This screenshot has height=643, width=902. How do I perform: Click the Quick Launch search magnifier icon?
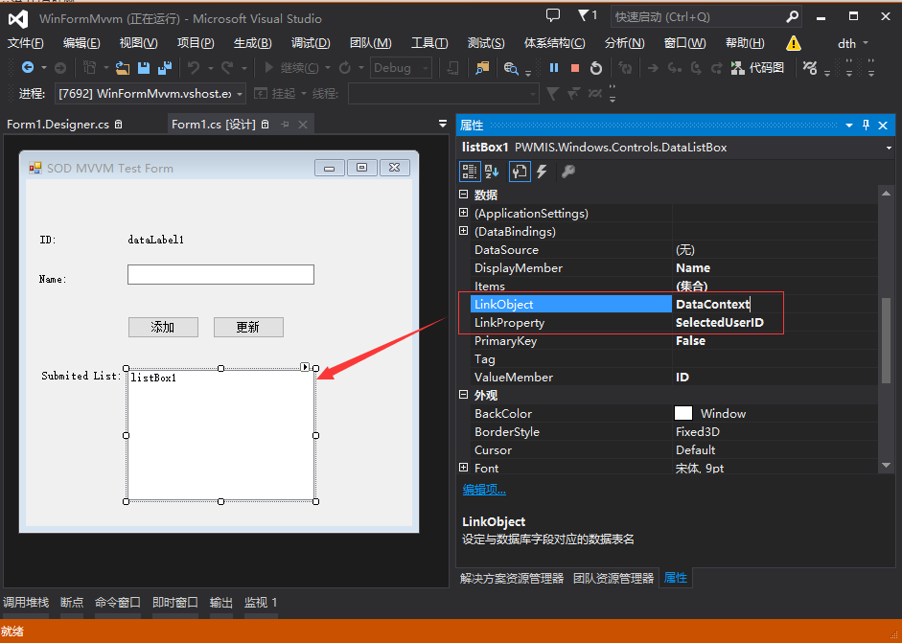[x=792, y=17]
